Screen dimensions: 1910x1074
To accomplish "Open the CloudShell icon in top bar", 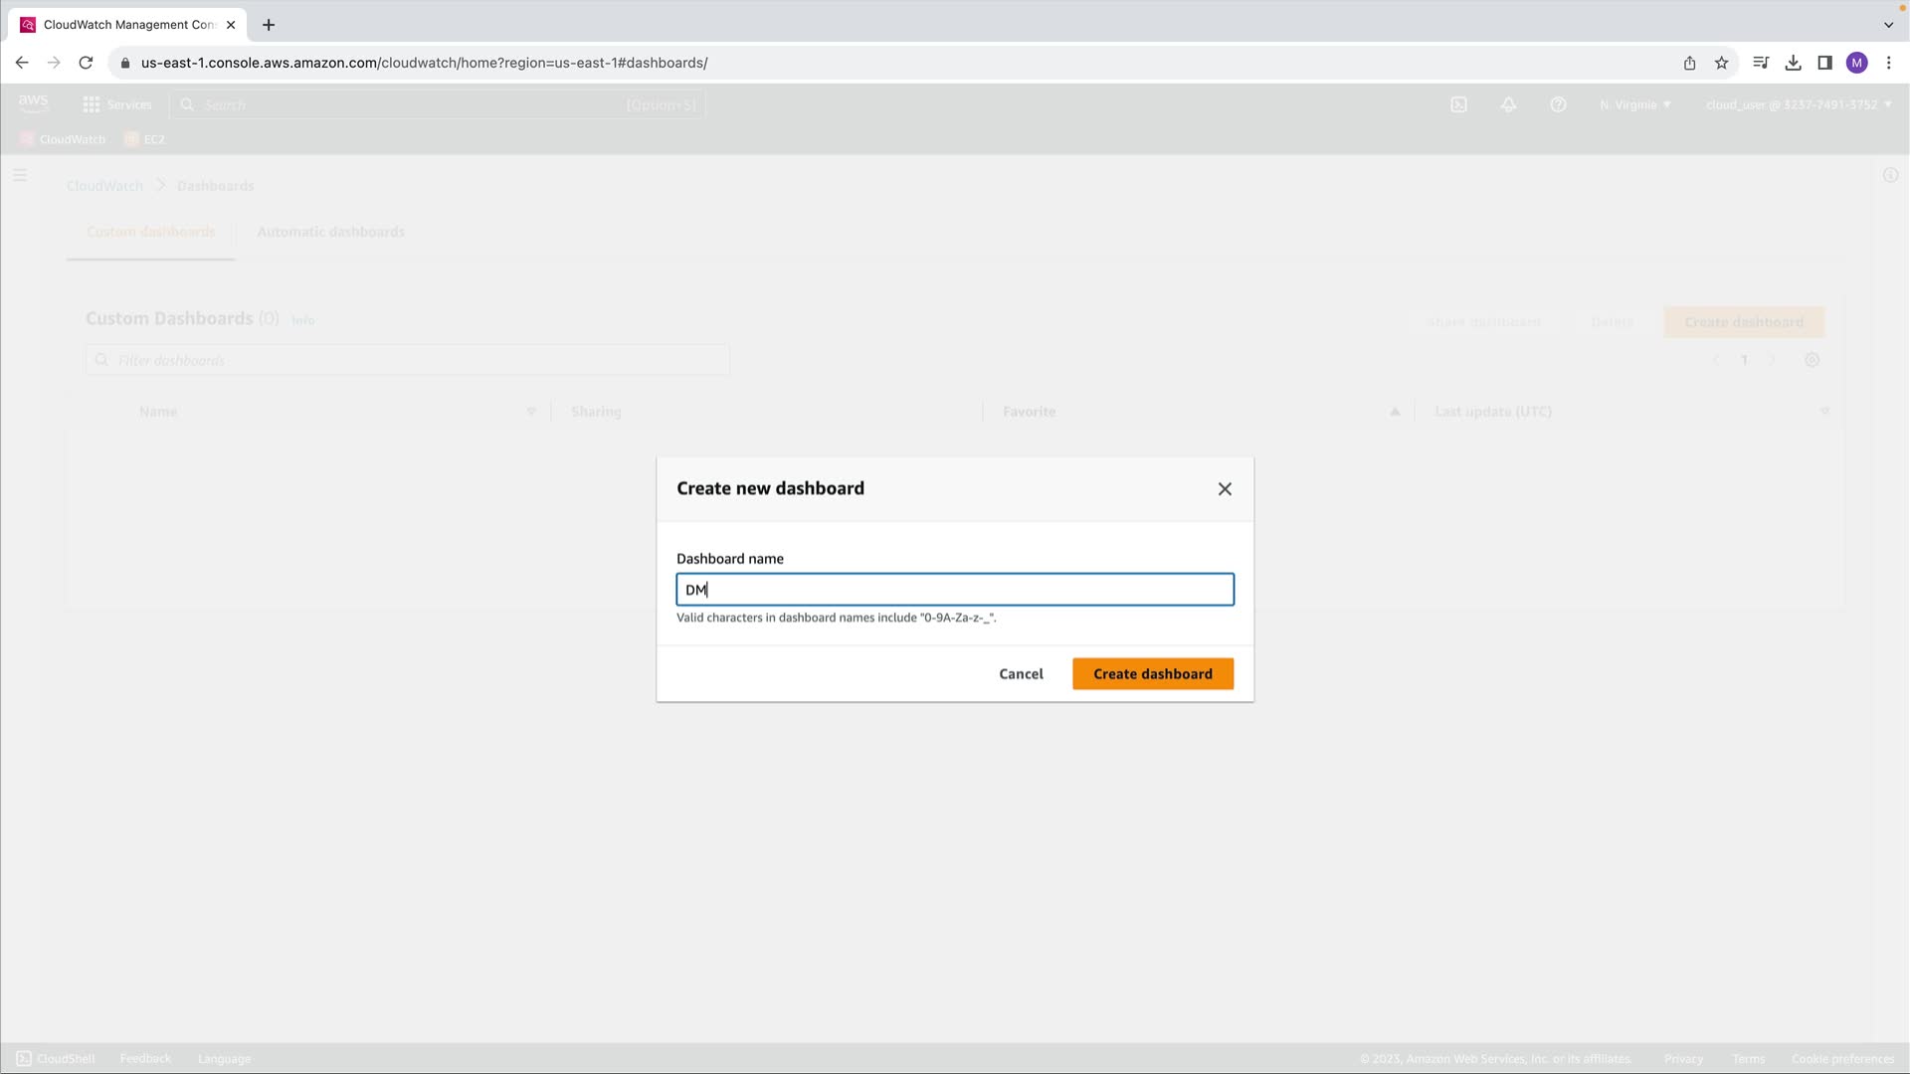I will point(1458,104).
